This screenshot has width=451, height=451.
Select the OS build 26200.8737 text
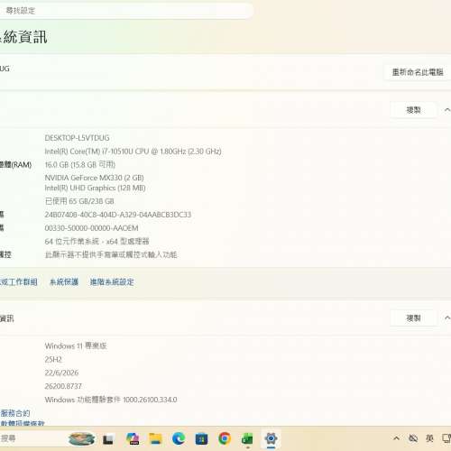63,386
